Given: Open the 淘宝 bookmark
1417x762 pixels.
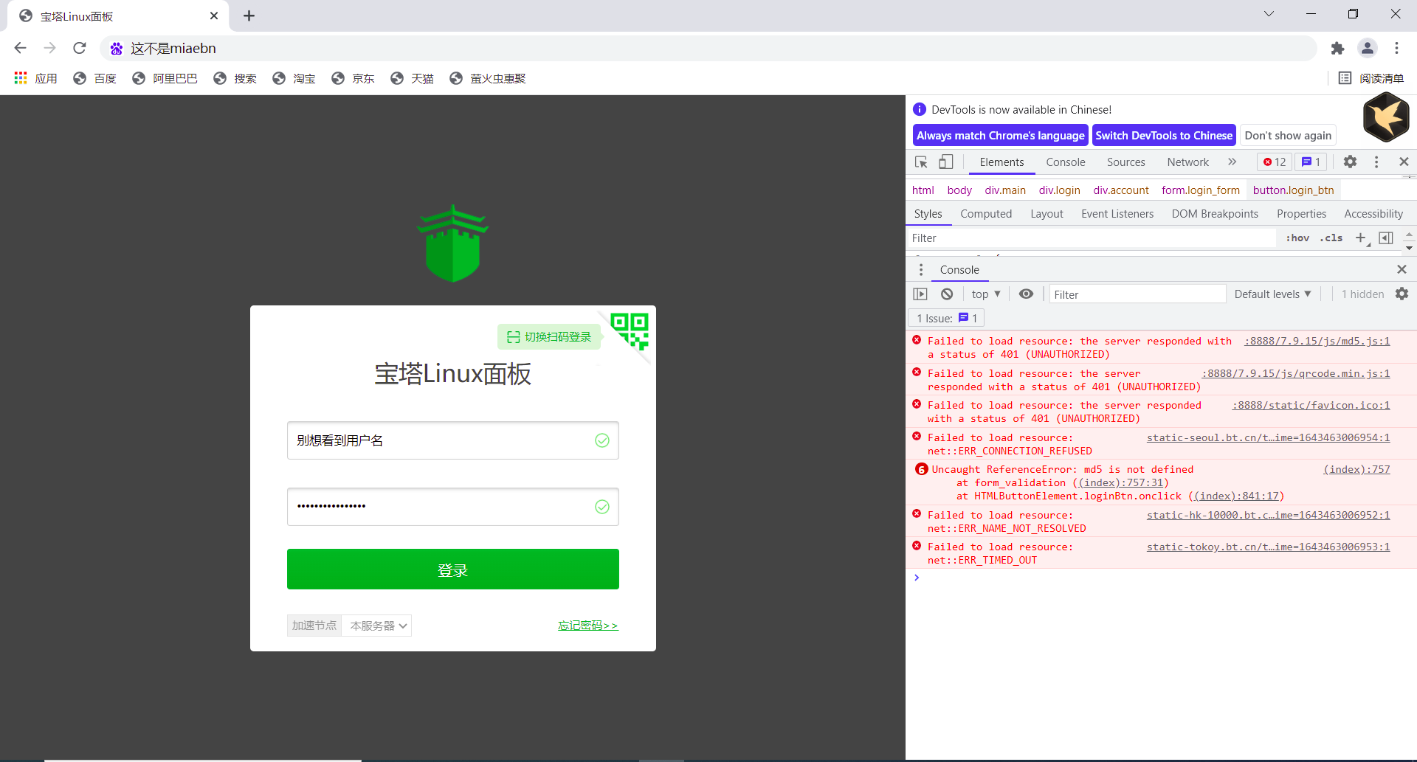Looking at the screenshot, I should click(x=294, y=78).
